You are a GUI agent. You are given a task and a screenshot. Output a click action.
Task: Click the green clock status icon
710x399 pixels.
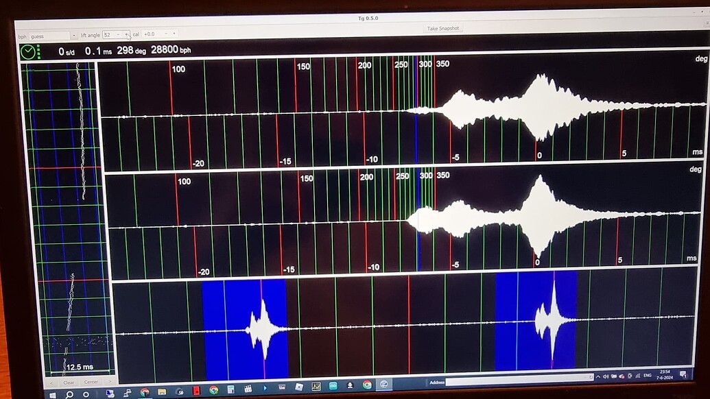[x=28, y=52]
